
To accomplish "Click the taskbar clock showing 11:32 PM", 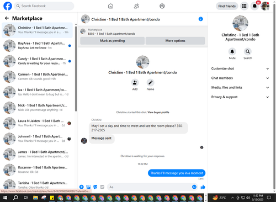I will [x=258, y=198].
